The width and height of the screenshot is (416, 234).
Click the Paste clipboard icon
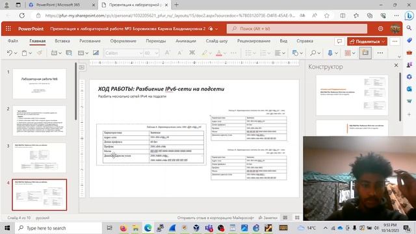(x=24, y=53)
